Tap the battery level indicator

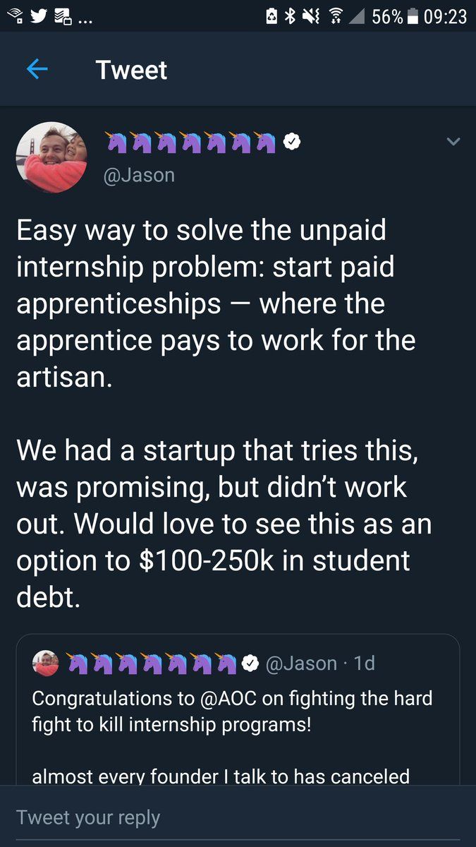[x=395, y=16]
